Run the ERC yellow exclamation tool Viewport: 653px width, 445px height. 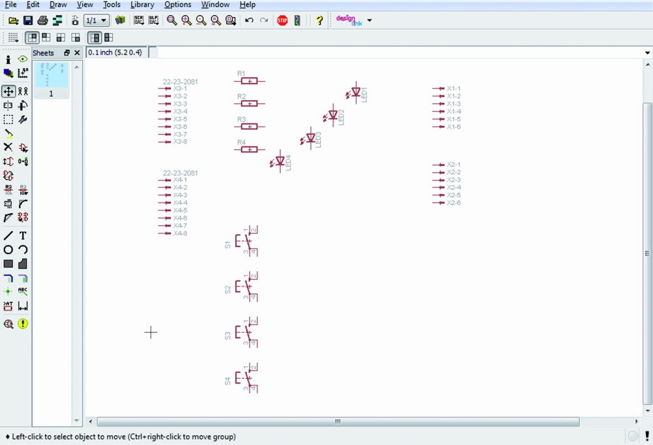click(23, 323)
